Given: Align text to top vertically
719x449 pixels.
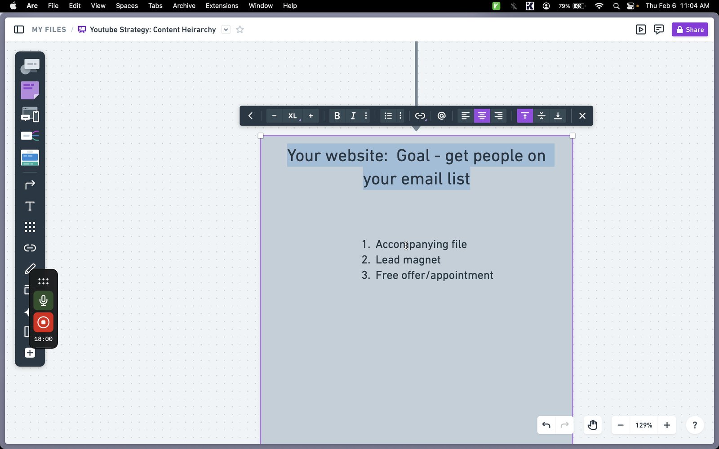Looking at the screenshot, I should [525, 116].
